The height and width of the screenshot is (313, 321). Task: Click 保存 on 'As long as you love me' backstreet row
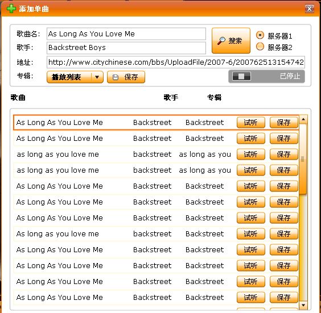[284, 233]
